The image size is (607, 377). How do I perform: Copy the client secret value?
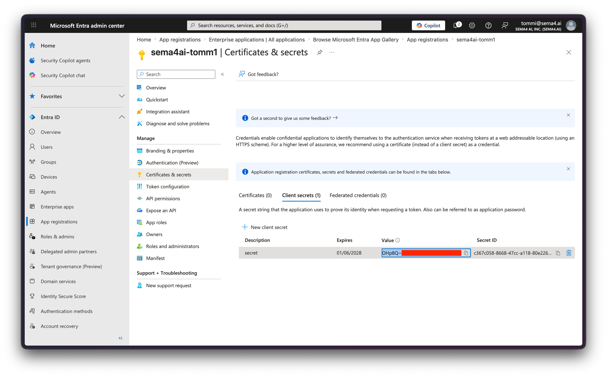coord(466,253)
